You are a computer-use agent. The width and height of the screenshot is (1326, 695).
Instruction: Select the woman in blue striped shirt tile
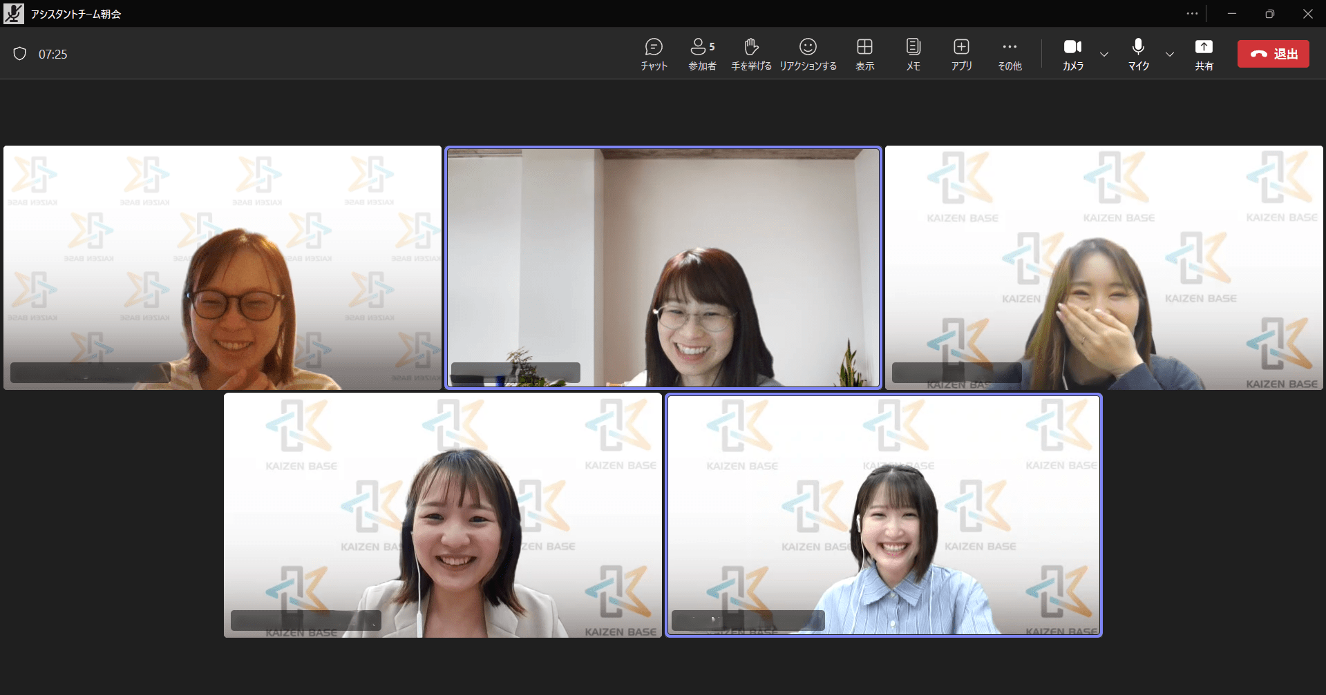(883, 515)
